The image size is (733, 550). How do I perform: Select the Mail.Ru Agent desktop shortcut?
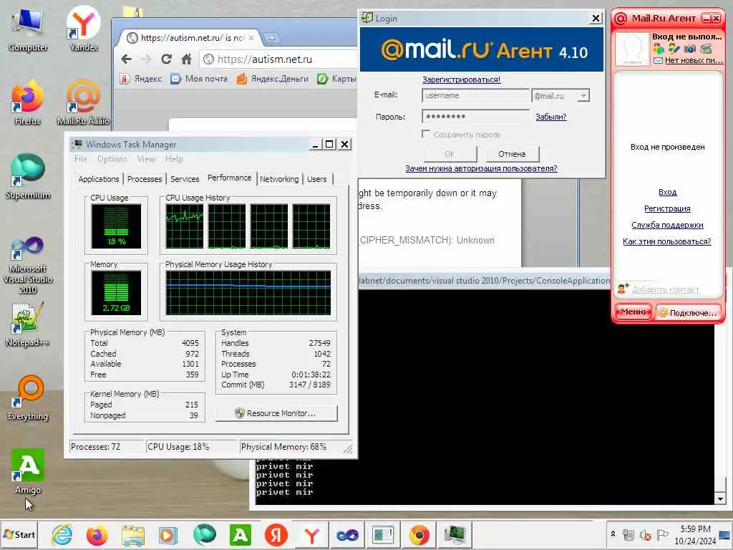pyautogui.click(x=83, y=103)
